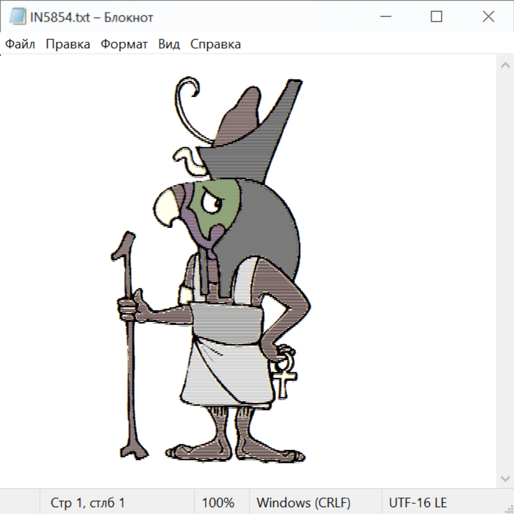
Task: Click the middle of the vertical scrollbar track
Action: pyautogui.click(x=505, y=271)
